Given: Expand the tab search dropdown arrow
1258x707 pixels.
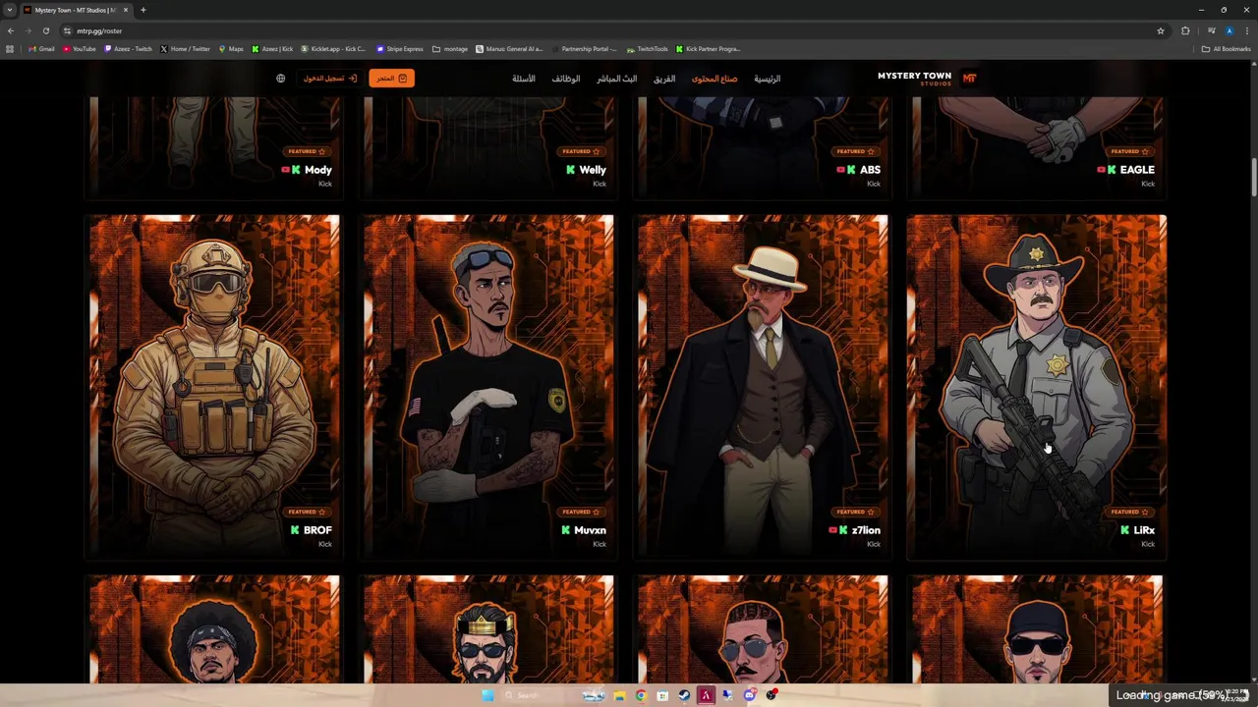Looking at the screenshot, I should pyautogui.click(x=10, y=10).
